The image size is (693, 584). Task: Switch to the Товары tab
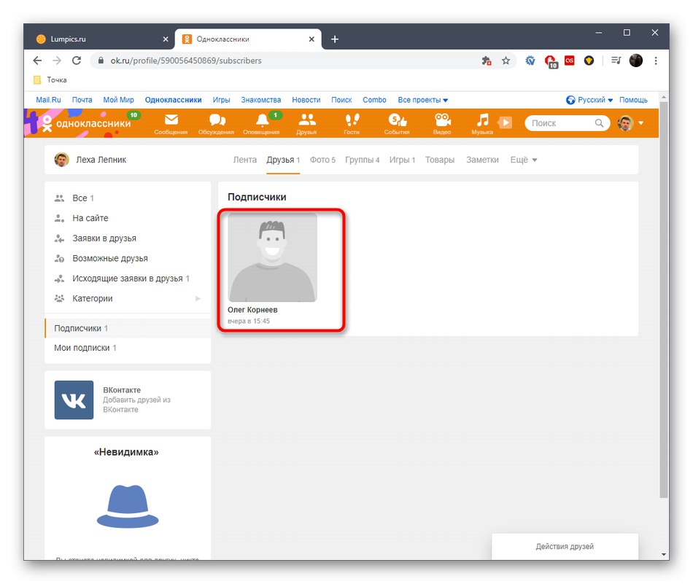coord(440,160)
